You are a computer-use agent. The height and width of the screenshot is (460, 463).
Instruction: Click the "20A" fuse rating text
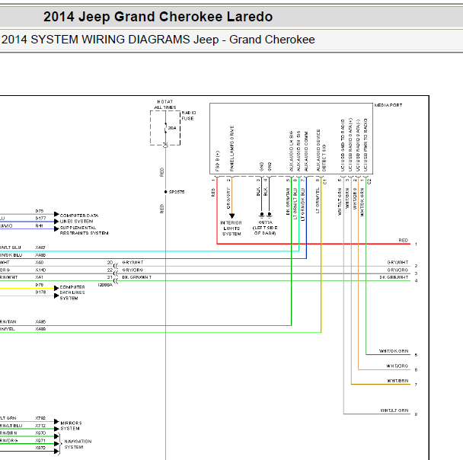(172, 128)
